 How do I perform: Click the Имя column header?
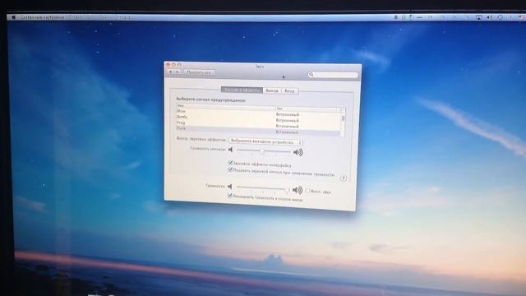click(x=225, y=106)
